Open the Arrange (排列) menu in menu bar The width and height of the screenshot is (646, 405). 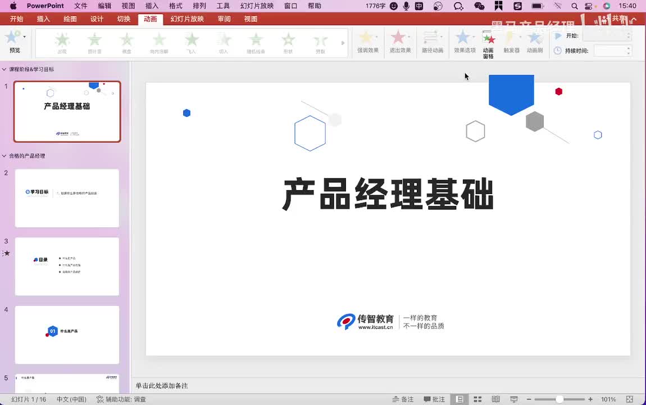point(199,6)
